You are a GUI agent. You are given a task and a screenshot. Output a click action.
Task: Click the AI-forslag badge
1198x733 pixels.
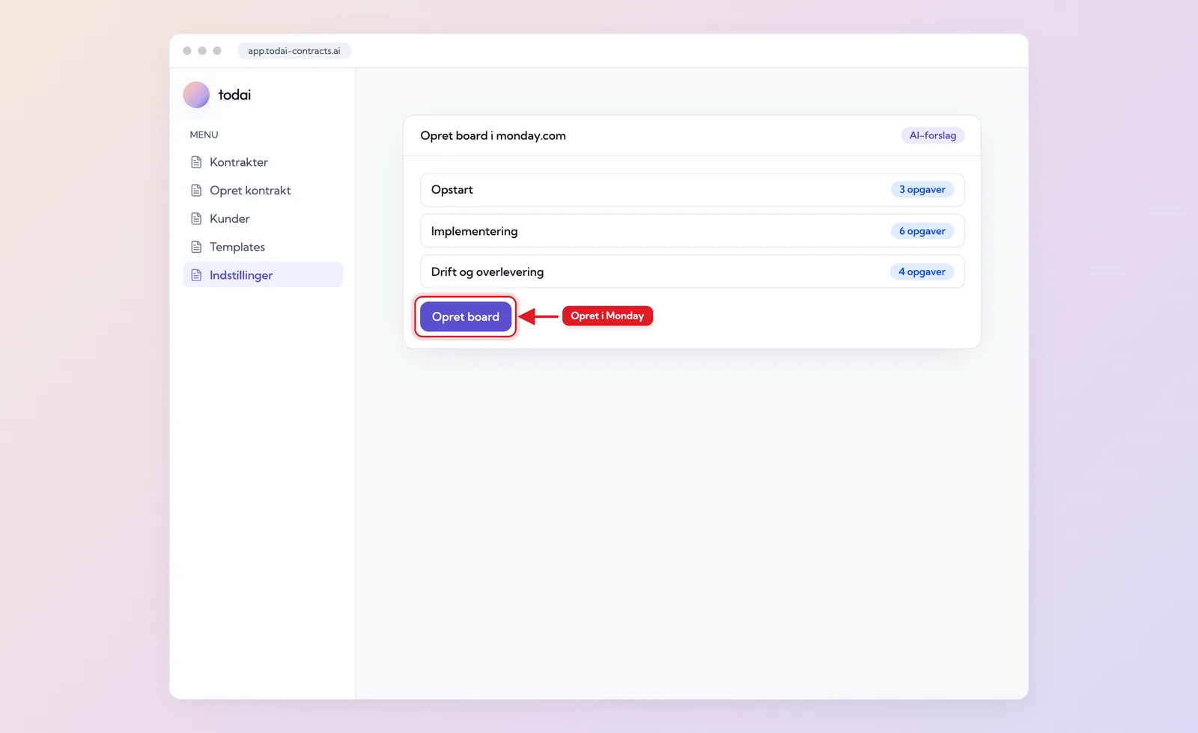932,135
